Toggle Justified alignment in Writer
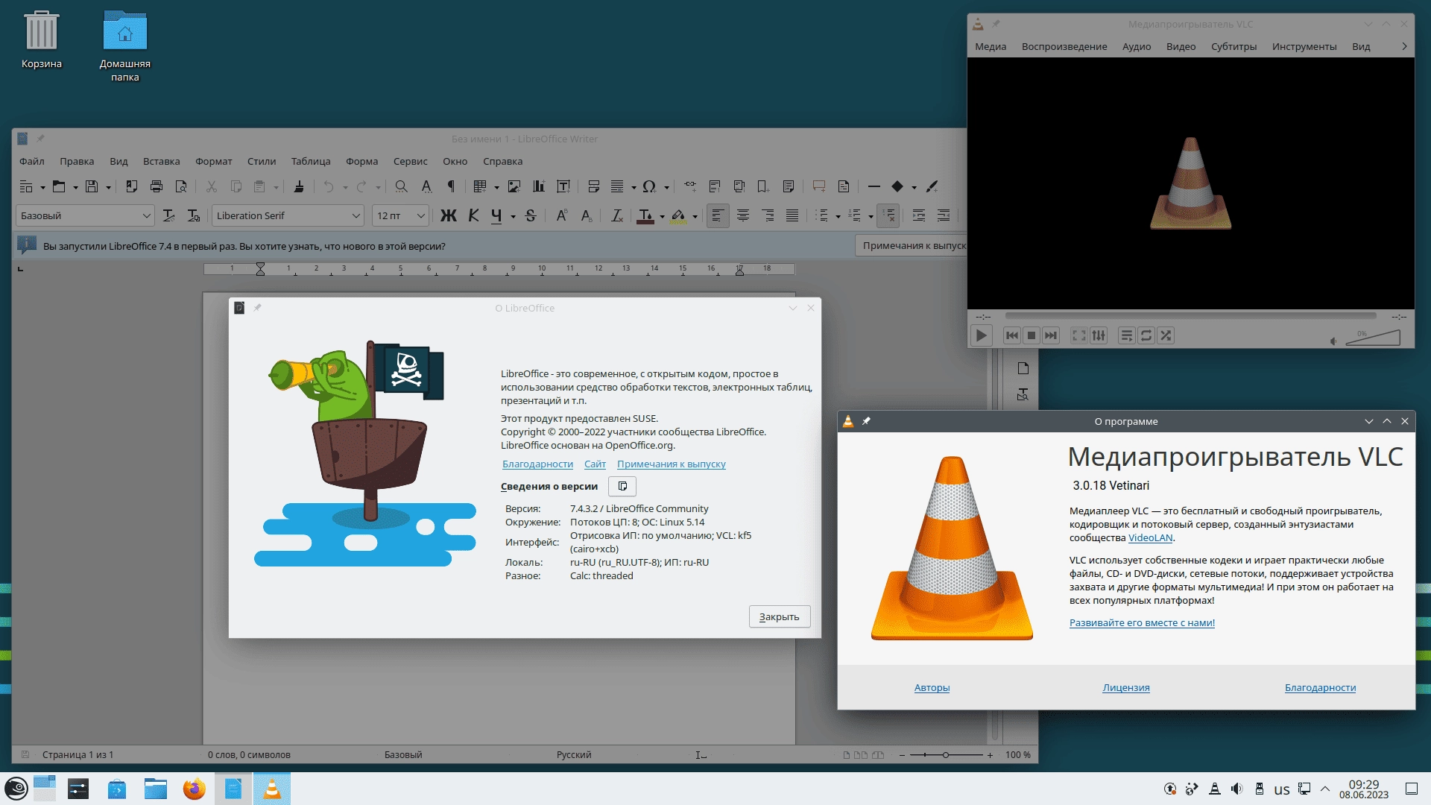This screenshot has height=805, width=1431. (x=792, y=215)
